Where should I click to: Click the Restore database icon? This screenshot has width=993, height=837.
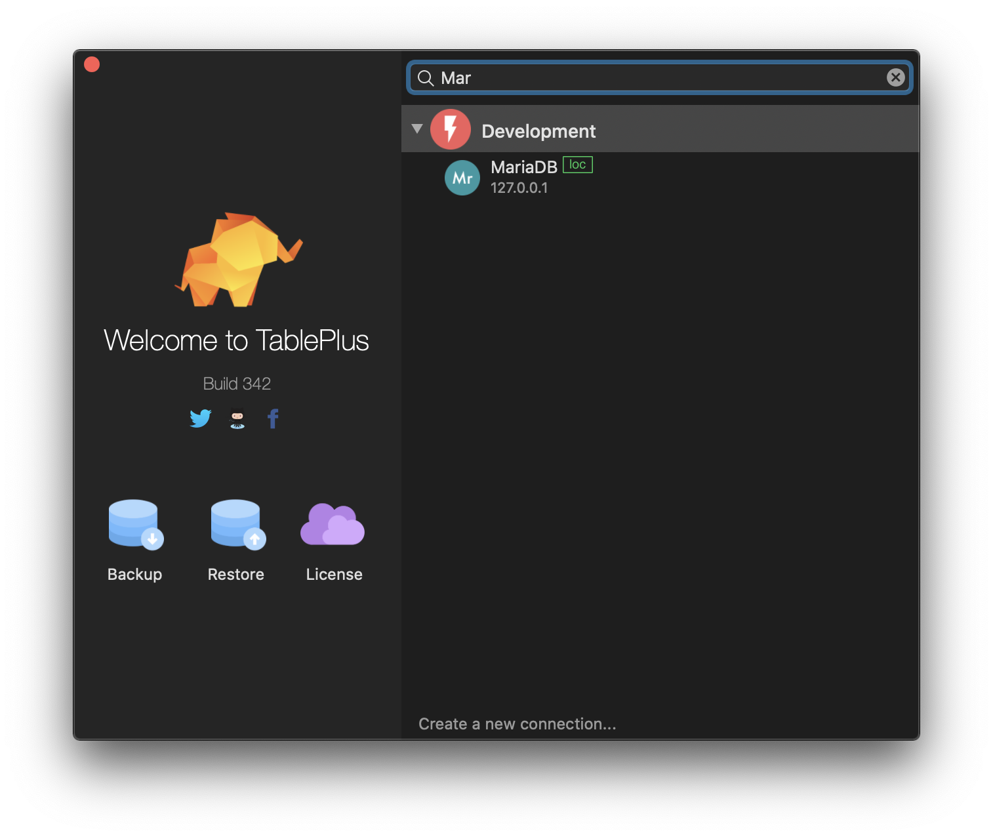(237, 524)
